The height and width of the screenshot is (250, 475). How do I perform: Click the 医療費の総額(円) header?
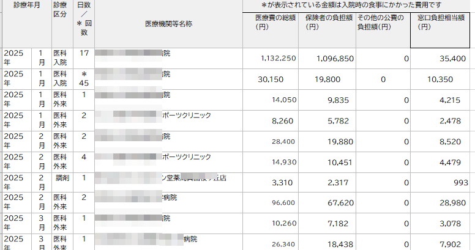(x=270, y=23)
